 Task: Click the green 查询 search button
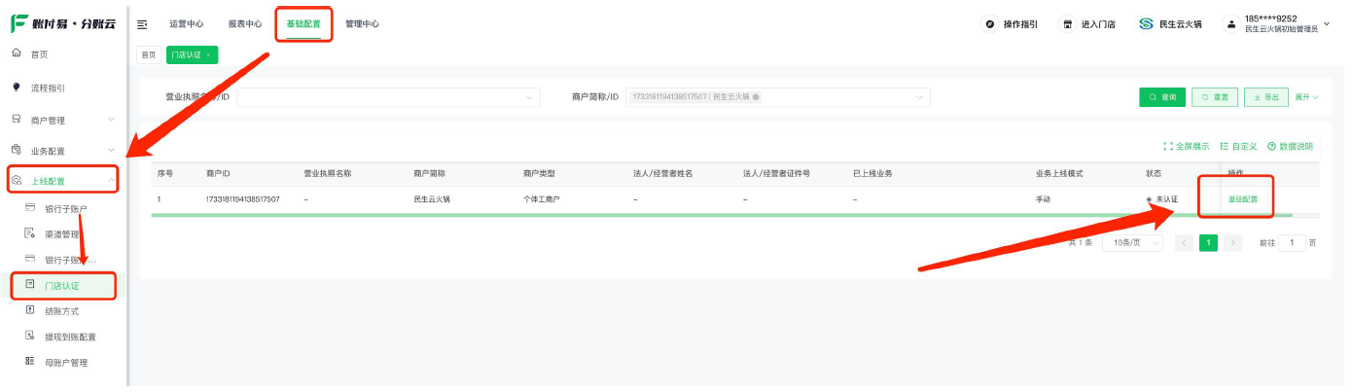(1162, 97)
